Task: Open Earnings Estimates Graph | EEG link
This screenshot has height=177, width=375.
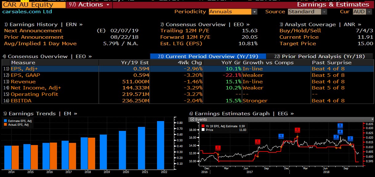Action: coord(241,113)
